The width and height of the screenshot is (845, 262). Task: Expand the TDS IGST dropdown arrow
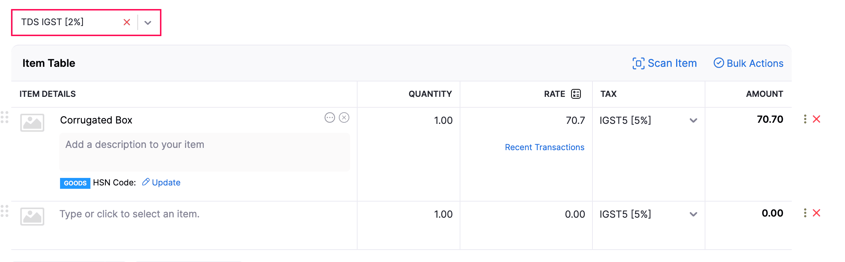tap(148, 23)
